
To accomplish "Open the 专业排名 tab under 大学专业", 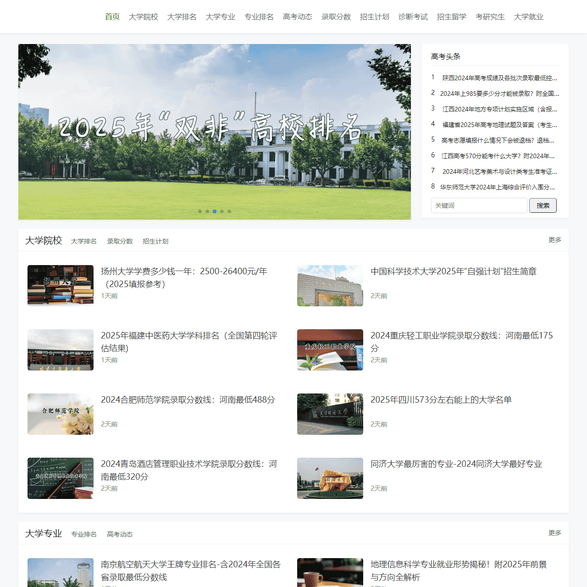I will click(x=84, y=534).
